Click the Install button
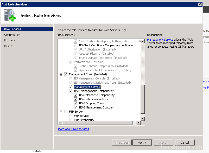Image resolution: width=209 pixels, height=153 pixels. coord(163,143)
